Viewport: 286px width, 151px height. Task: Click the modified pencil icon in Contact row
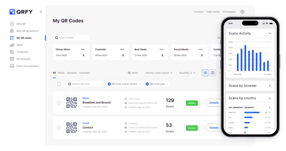tap(126, 132)
